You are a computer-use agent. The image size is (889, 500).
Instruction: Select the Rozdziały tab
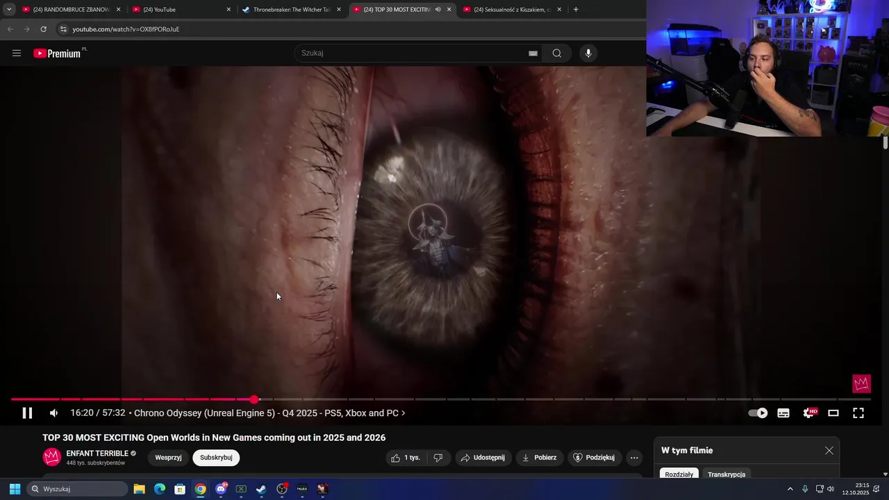point(679,474)
